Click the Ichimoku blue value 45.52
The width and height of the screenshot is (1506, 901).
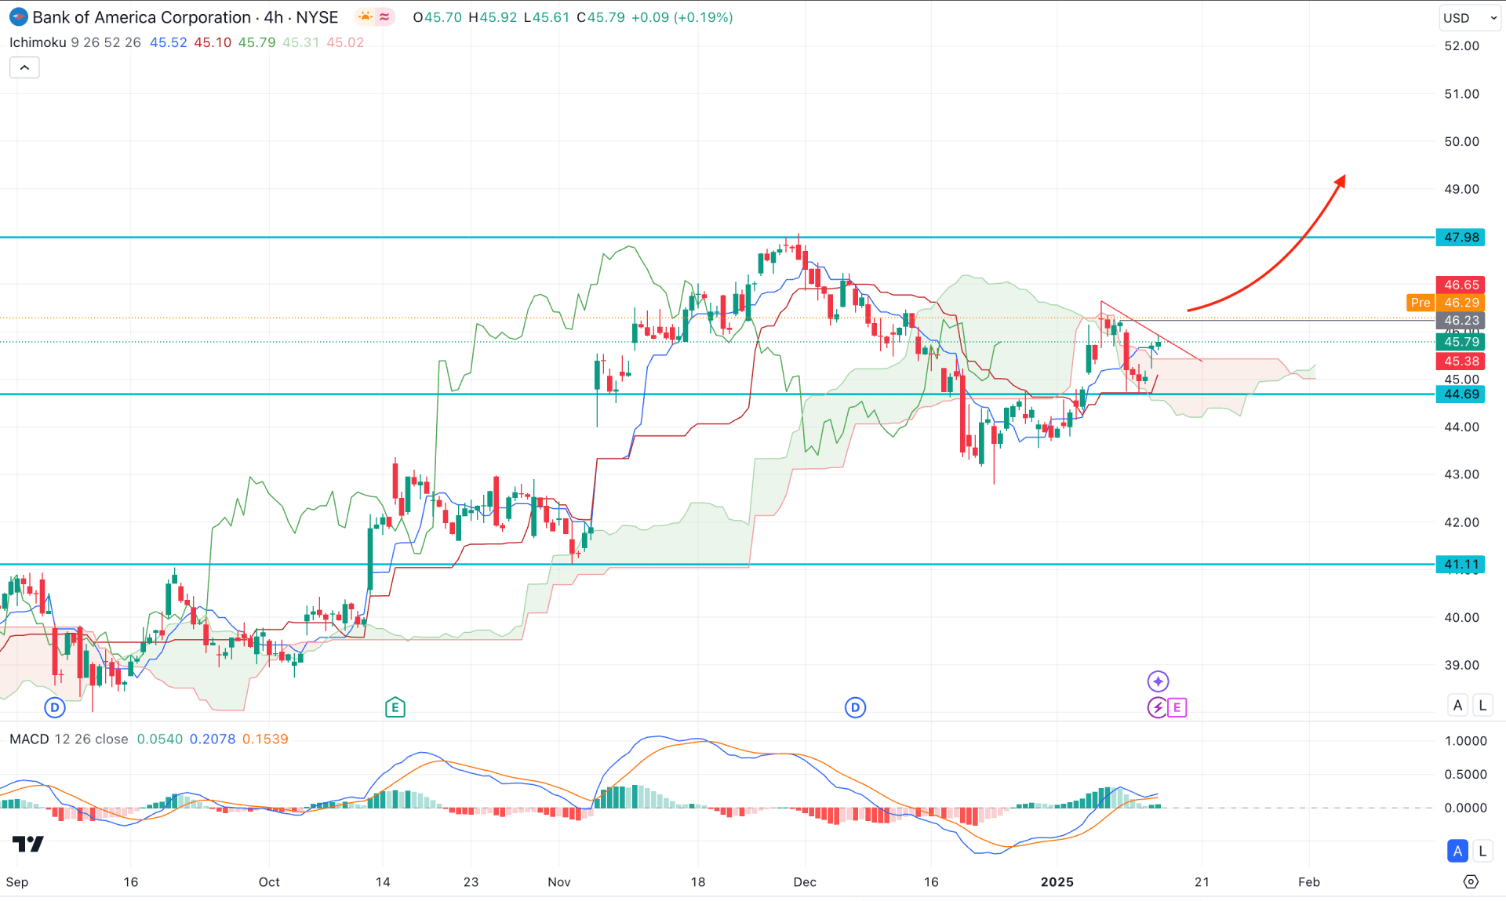pyautogui.click(x=169, y=42)
